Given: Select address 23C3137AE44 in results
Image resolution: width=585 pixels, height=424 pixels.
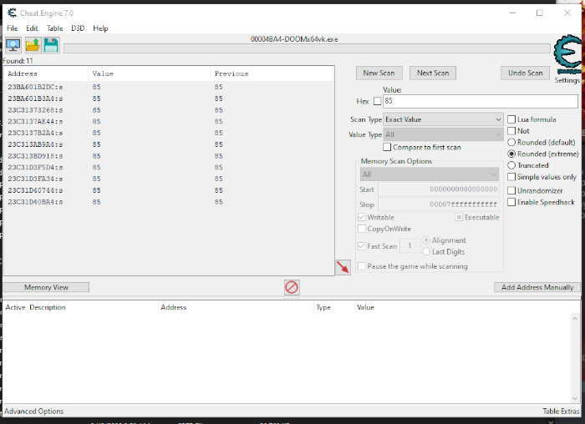Looking at the screenshot, I should click(169, 122).
